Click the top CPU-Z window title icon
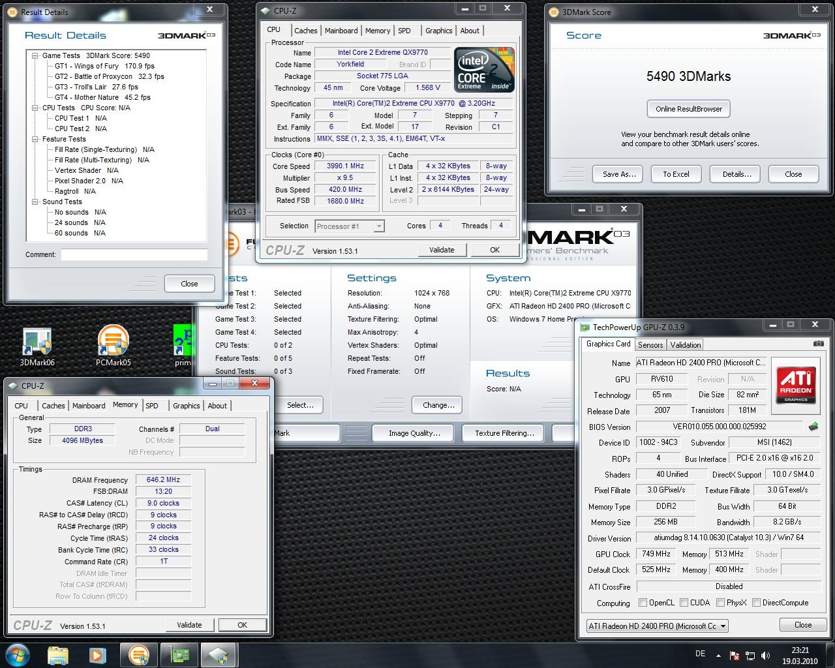Screen dimensions: 835x668 click(x=266, y=10)
